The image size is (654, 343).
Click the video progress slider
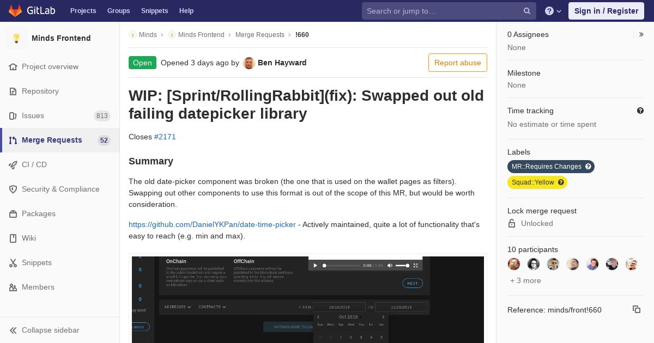(x=342, y=266)
